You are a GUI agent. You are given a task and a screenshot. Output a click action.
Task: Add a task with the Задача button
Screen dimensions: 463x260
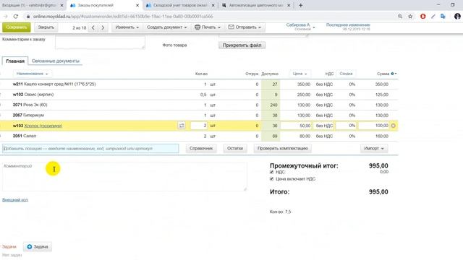pyautogui.click(x=38, y=247)
